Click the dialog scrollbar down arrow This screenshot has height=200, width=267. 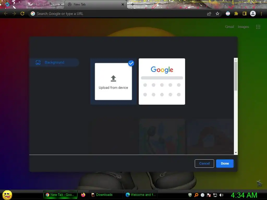click(236, 153)
